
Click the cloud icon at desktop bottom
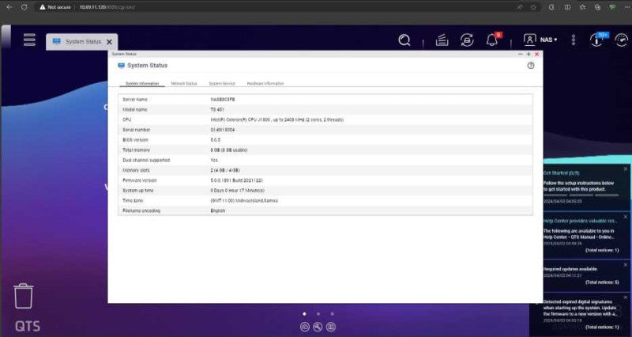pos(305,327)
